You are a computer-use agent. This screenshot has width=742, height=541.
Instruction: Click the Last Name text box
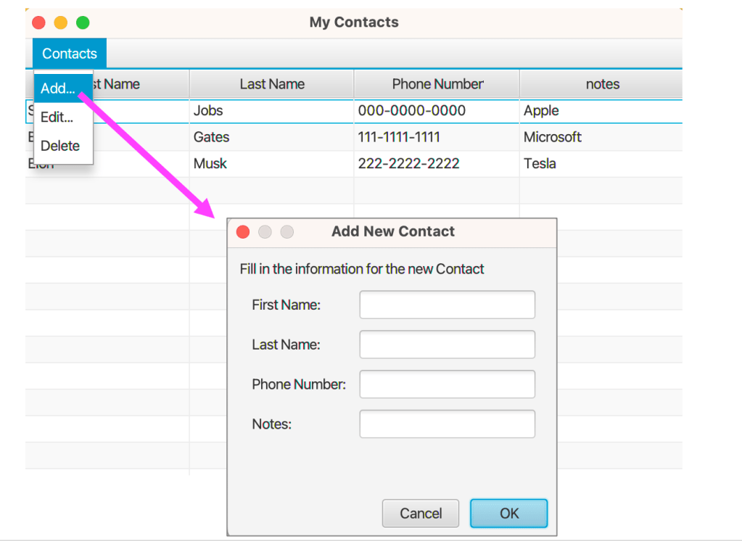(x=446, y=344)
